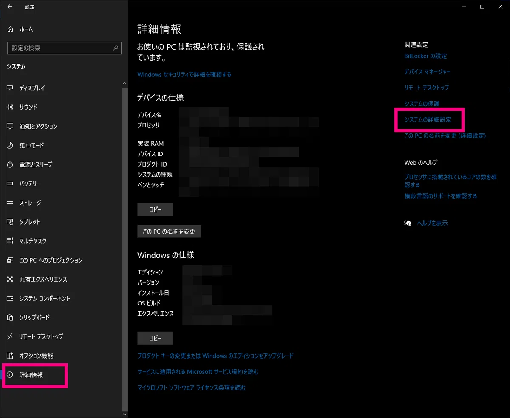Click the デバイス名 label

149,115
